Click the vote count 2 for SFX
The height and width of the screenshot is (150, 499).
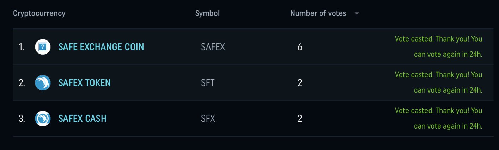[300, 119]
